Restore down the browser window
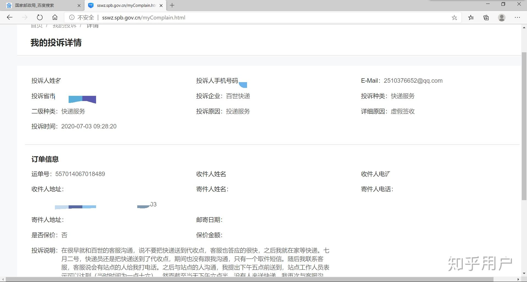 coord(503,4)
